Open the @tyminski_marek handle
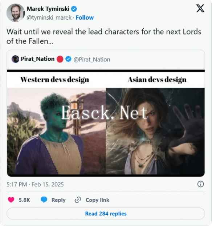The image size is (212, 226). pyautogui.click(x=49, y=18)
